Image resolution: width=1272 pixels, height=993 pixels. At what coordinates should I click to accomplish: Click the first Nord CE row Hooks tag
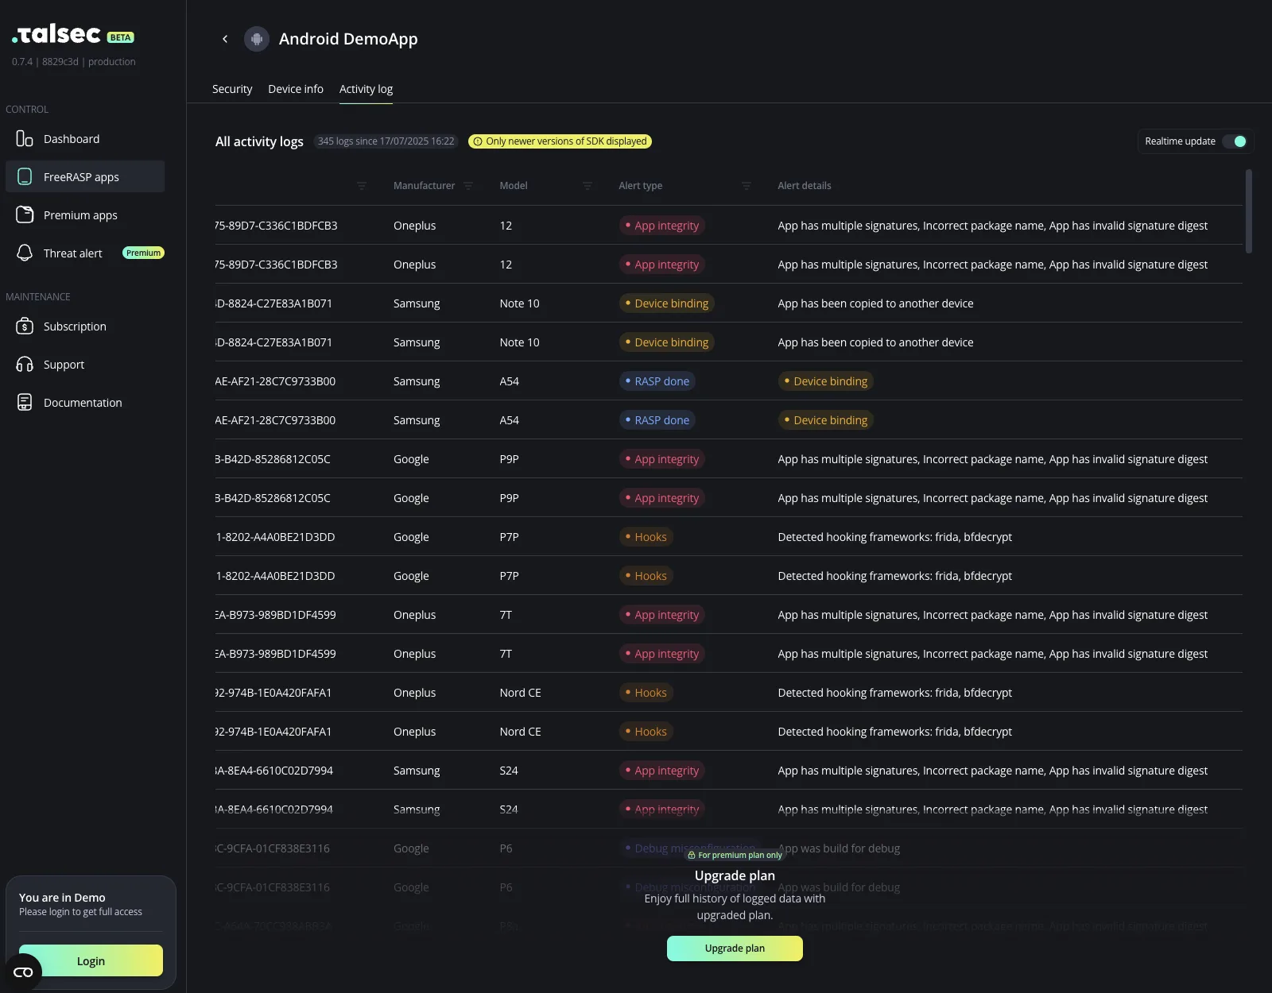(646, 693)
